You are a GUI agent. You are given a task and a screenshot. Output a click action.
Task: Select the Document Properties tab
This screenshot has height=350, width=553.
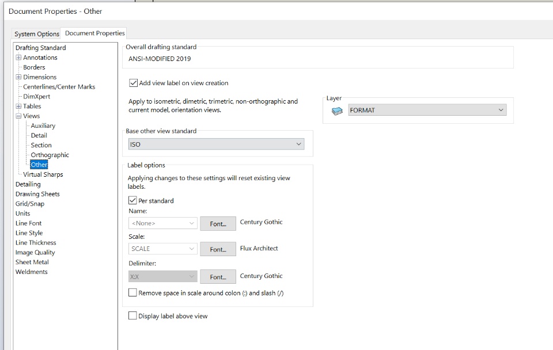(x=95, y=33)
